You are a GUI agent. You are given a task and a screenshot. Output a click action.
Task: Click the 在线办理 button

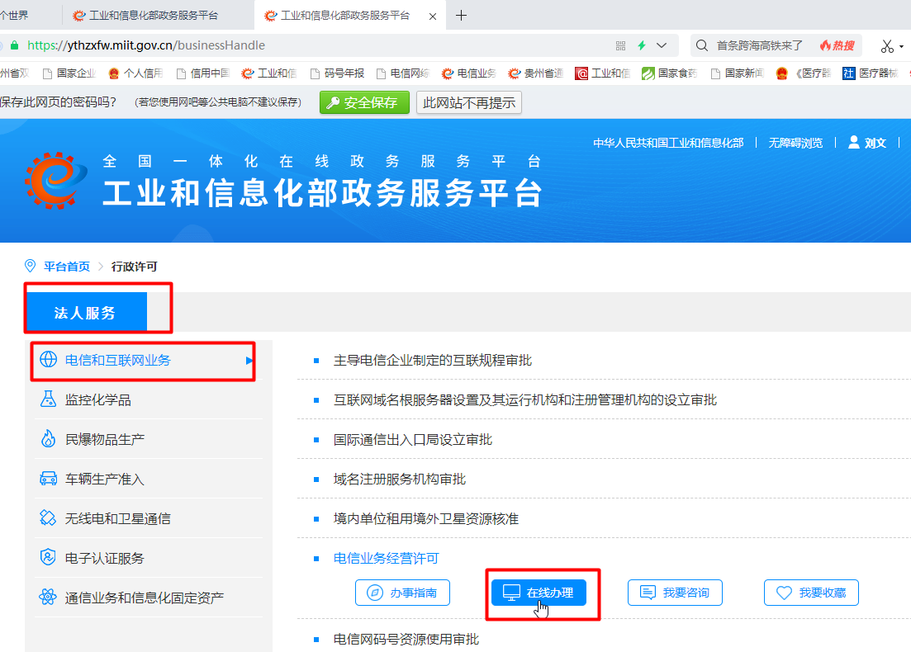pyautogui.click(x=539, y=593)
